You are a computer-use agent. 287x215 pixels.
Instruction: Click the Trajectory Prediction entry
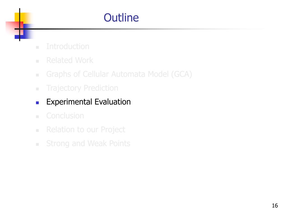click(82, 88)
